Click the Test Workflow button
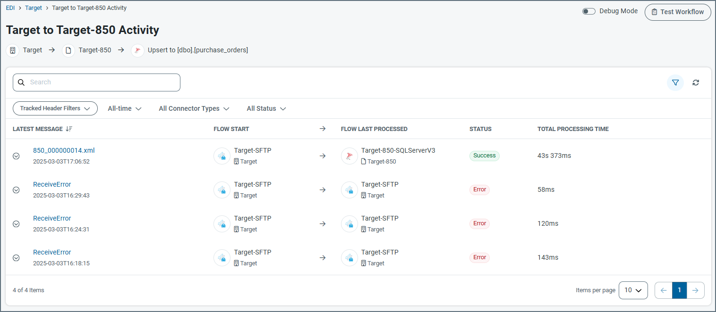The width and height of the screenshot is (716, 312). click(677, 12)
